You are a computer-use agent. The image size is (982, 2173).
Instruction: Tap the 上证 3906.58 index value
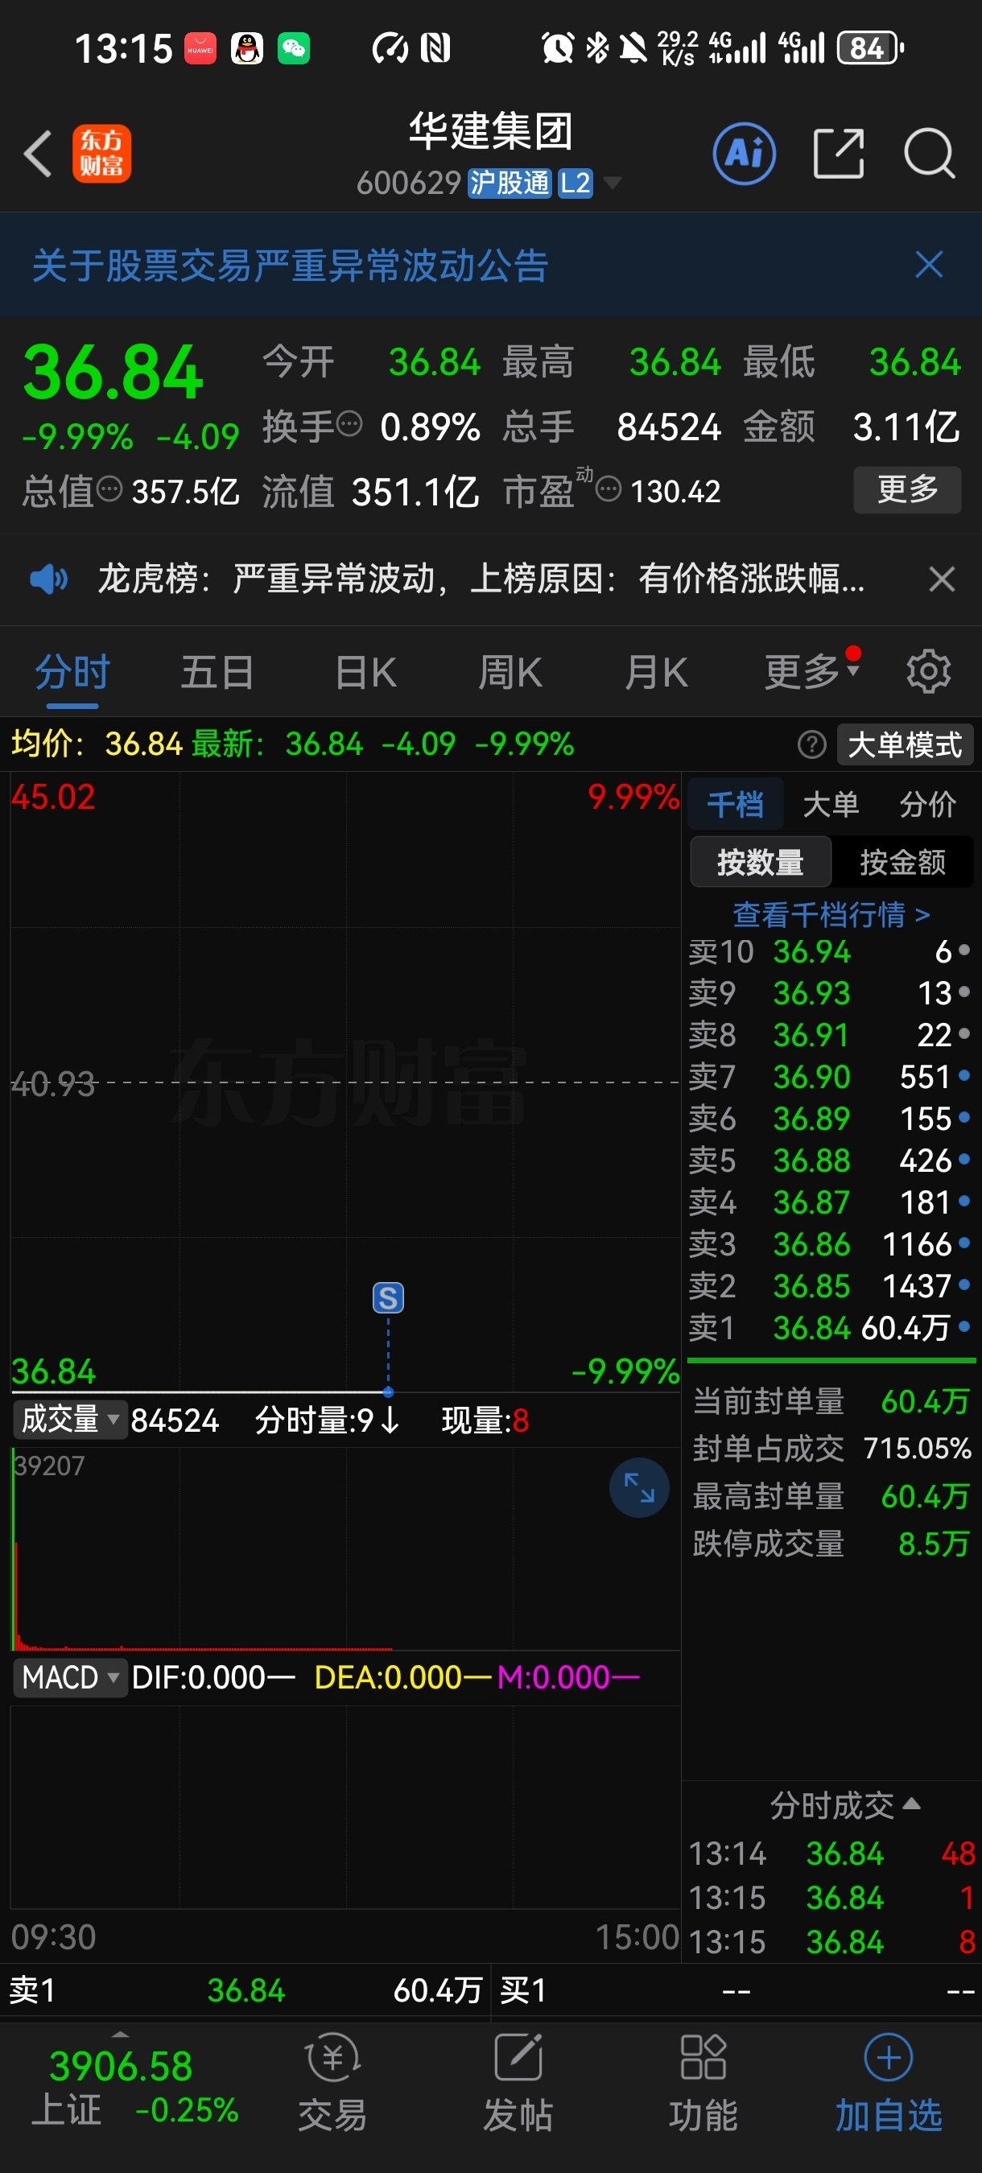pos(121,2066)
